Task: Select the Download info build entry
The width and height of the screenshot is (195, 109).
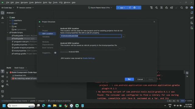Action: click(x=19, y=75)
